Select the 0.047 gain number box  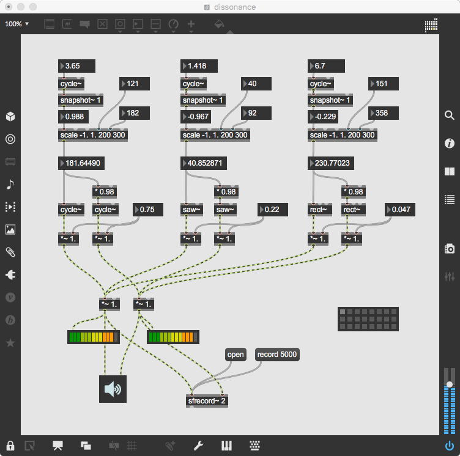(400, 210)
